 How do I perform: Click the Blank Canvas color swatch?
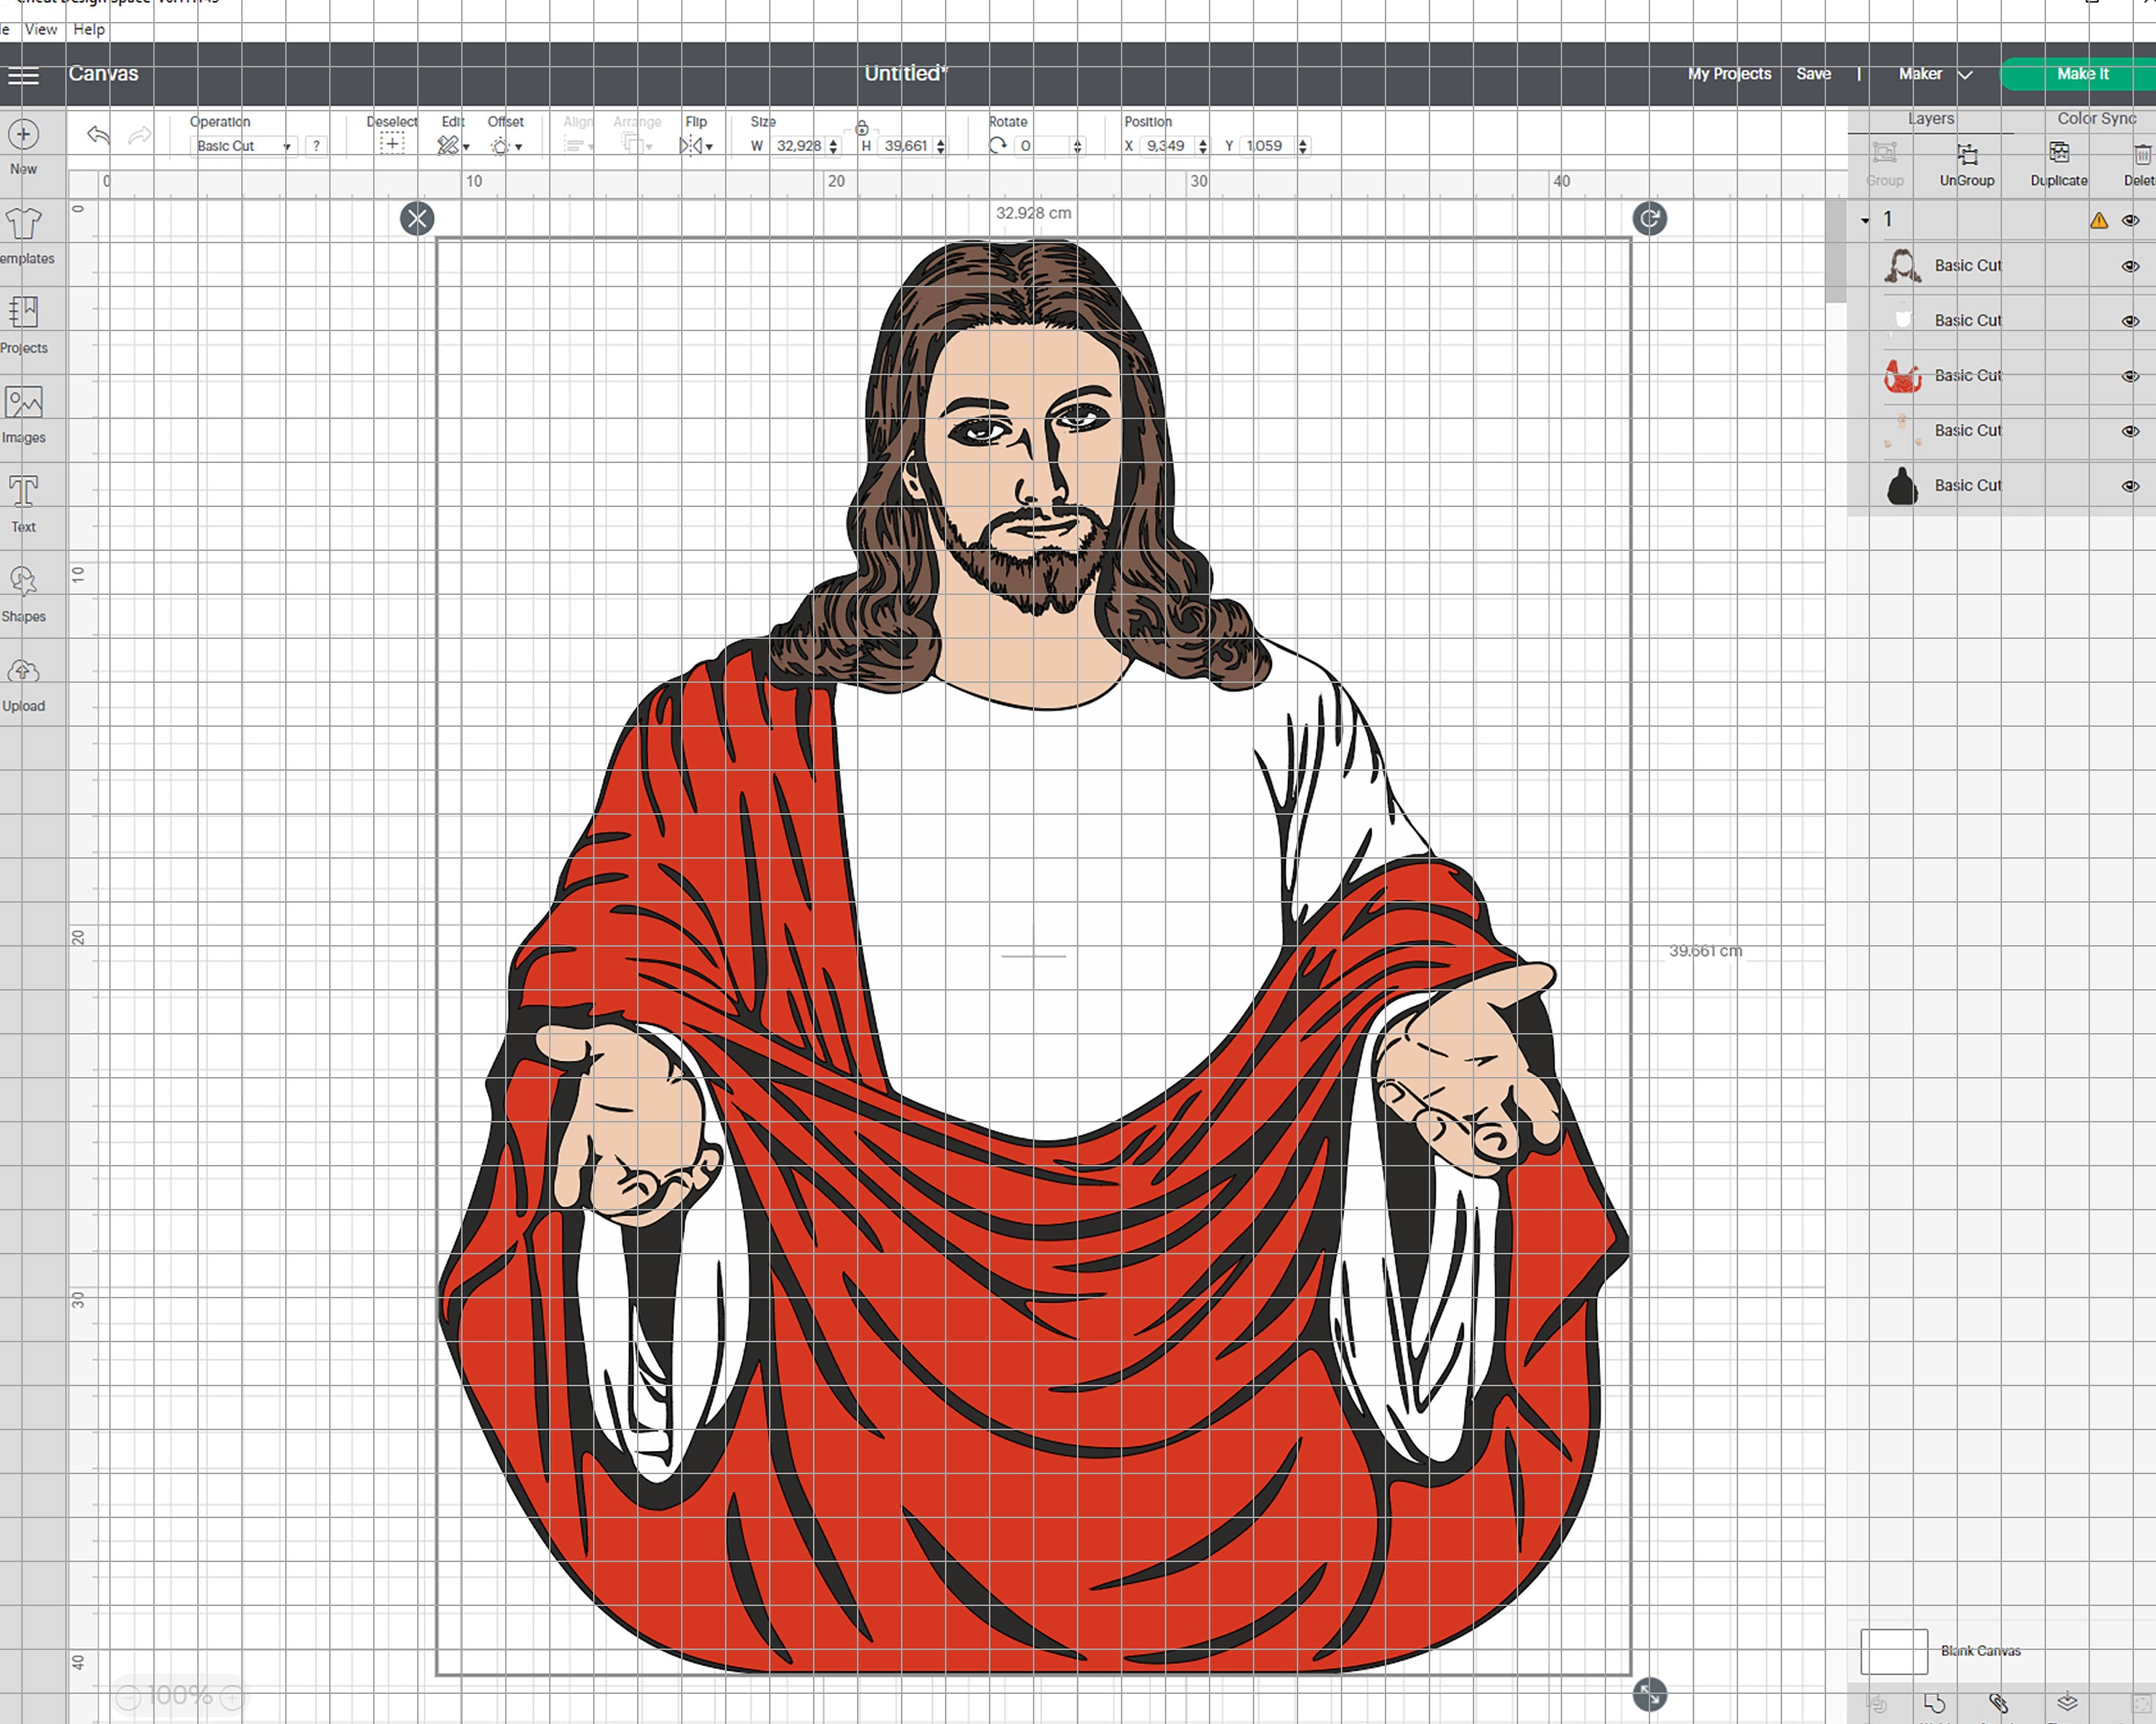click(x=1893, y=1651)
